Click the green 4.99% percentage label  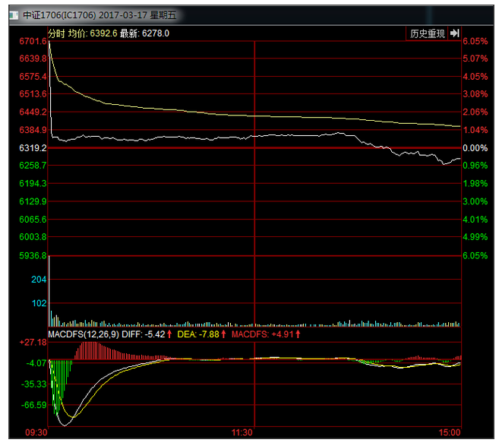coord(475,237)
